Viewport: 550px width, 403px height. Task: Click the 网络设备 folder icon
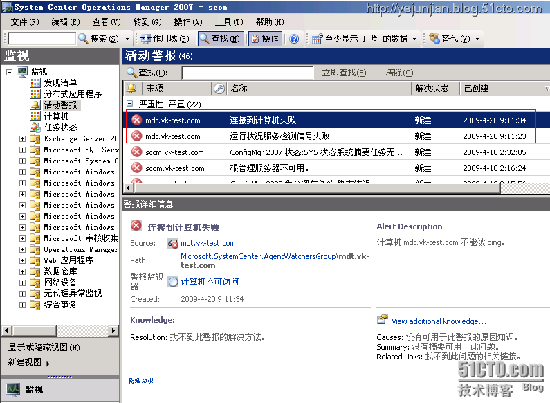click(35, 283)
